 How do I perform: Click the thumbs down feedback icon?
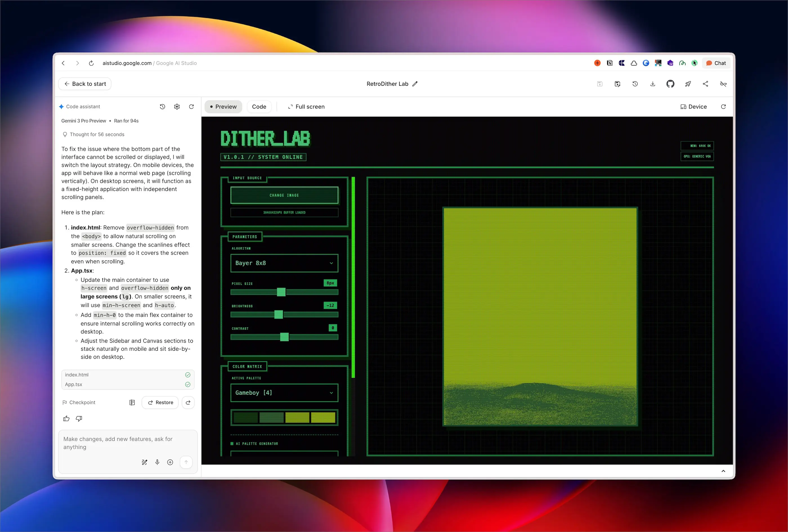tap(79, 418)
